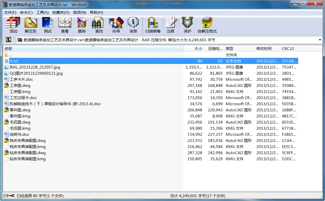Click size value 724,992 of 说明书.doc
325x201 pixels.
195,135
